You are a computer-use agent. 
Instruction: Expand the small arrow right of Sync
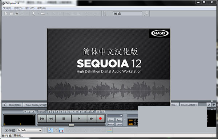(125, 120)
